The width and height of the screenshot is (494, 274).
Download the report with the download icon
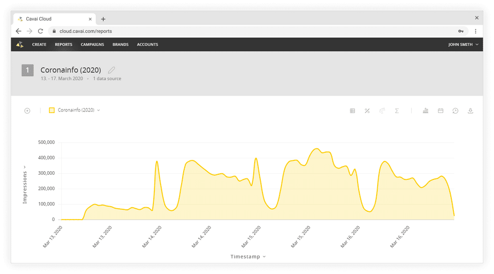[x=470, y=111]
